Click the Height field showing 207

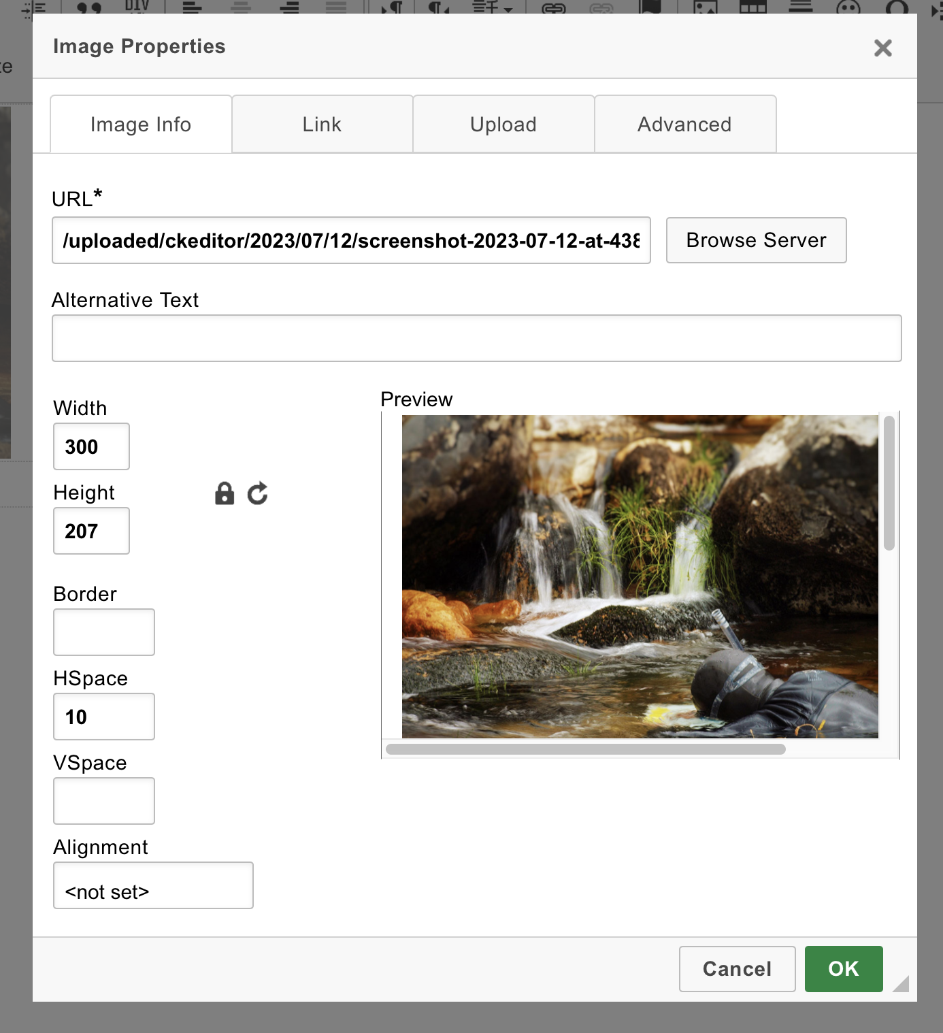coord(91,531)
